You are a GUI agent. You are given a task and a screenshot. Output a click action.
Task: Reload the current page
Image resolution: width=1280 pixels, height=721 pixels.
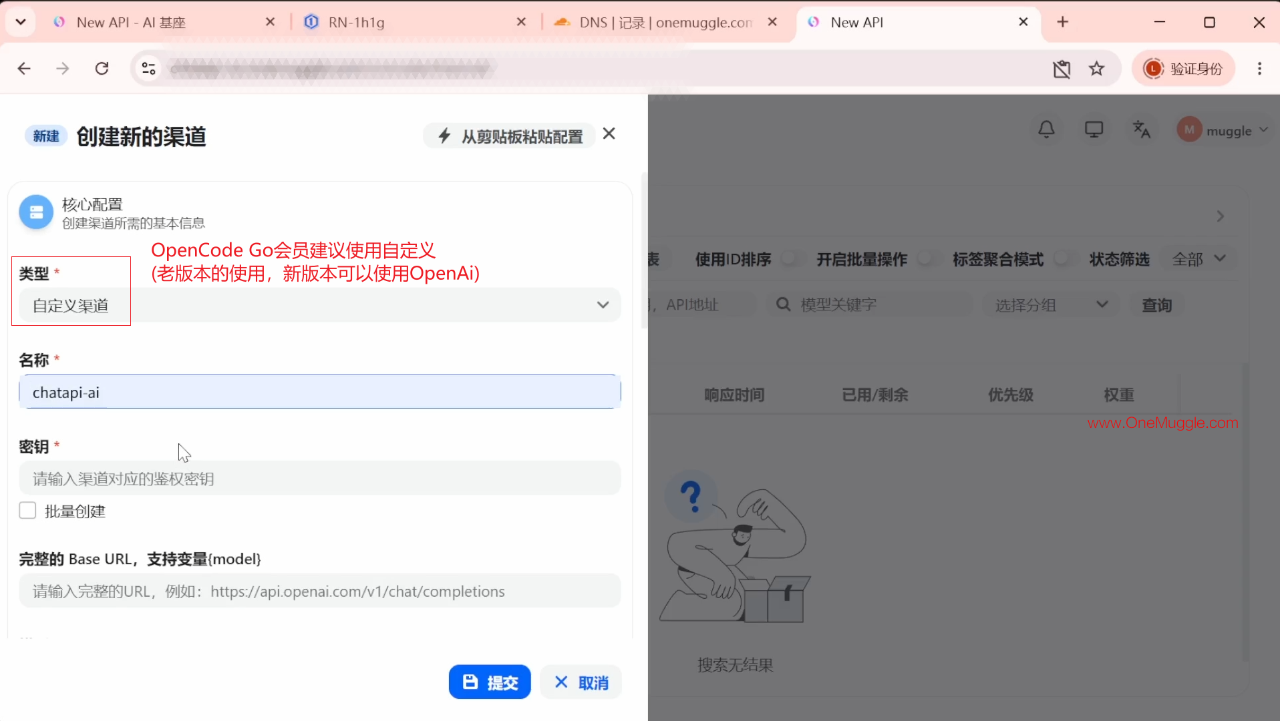point(102,68)
